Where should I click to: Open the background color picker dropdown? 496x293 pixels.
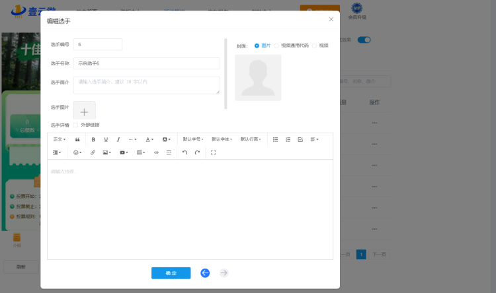point(167,139)
